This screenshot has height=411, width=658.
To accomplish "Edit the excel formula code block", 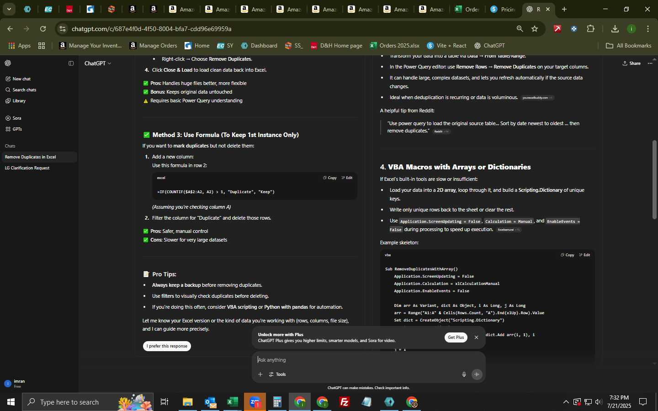I will coord(347,178).
